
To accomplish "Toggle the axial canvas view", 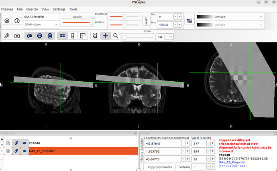I will coord(50,36).
